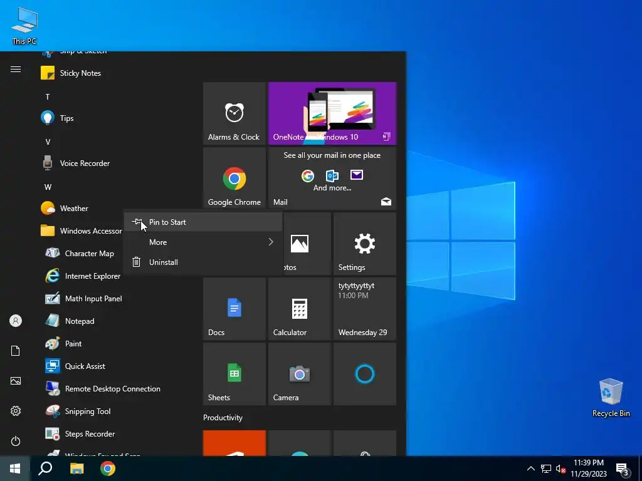Open Settings gear in Start sidebar

16,411
